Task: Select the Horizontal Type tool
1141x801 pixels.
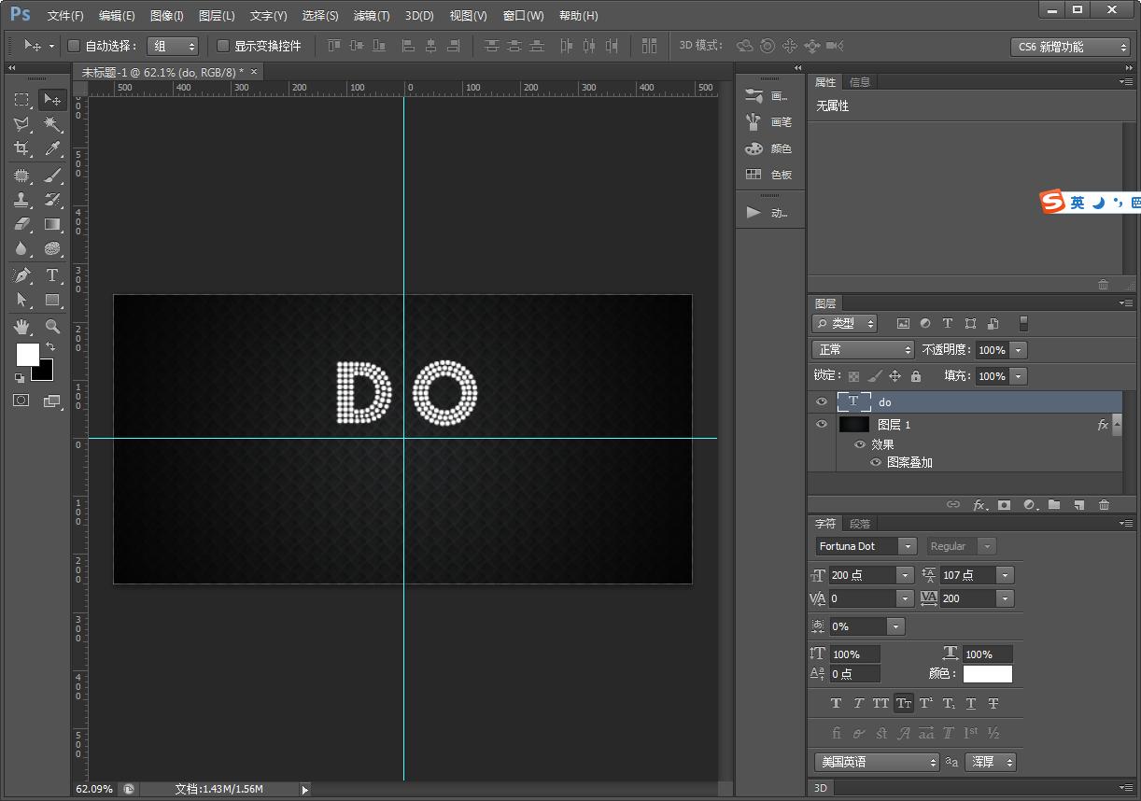Action: 52,275
